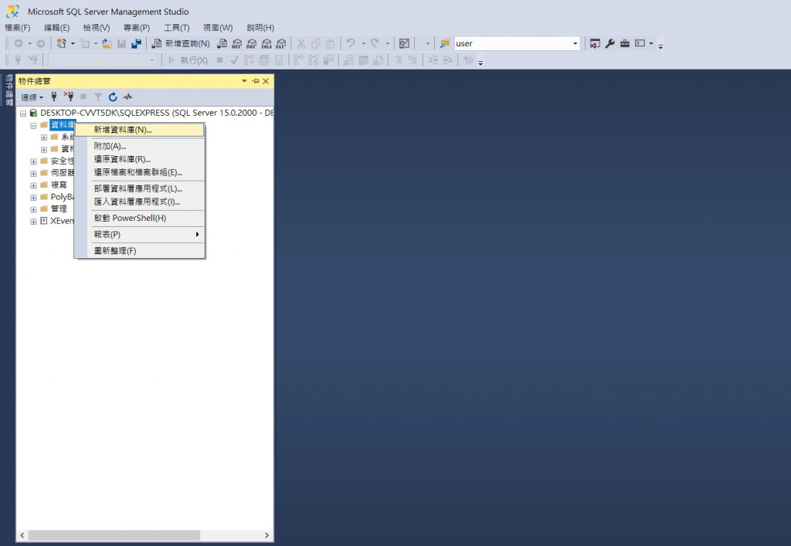This screenshot has width=791, height=546.
Task: Click the Analysis Services XMLA query icon
Action: [266, 44]
